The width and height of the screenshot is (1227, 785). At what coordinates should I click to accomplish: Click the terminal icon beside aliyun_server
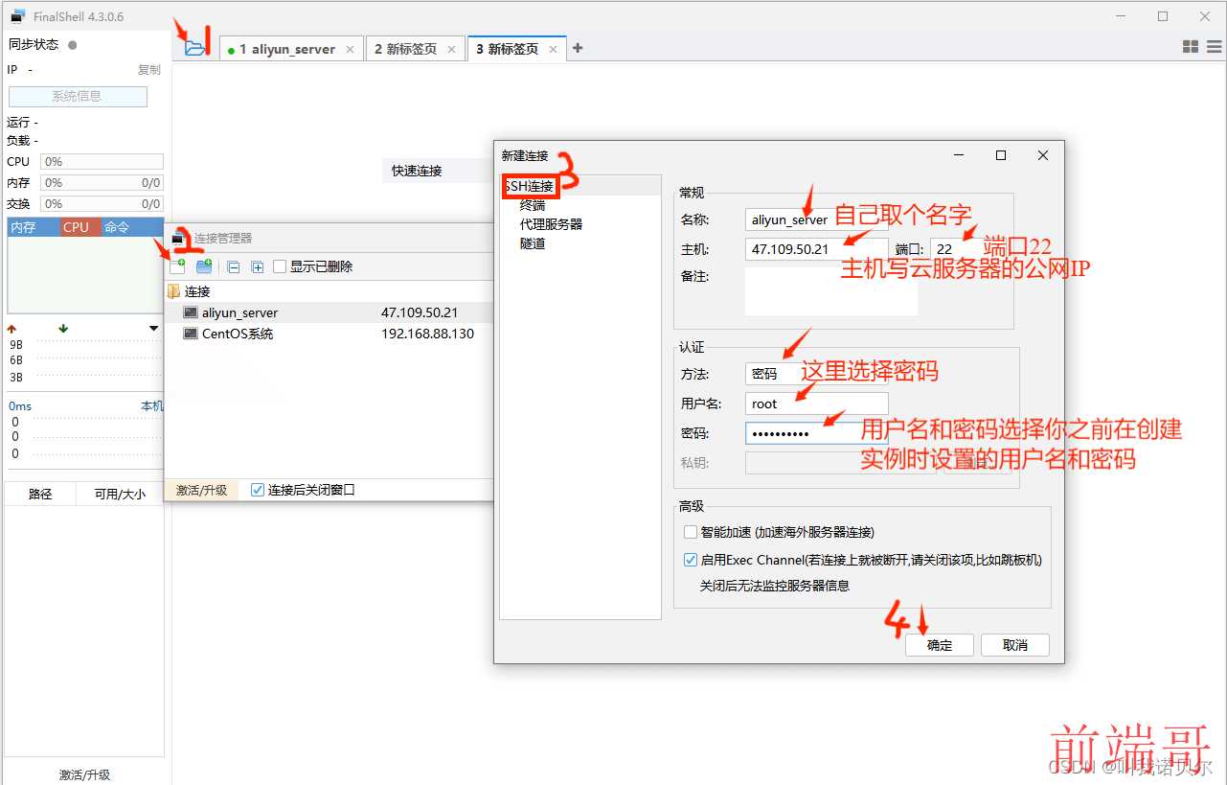coord(191,312)
